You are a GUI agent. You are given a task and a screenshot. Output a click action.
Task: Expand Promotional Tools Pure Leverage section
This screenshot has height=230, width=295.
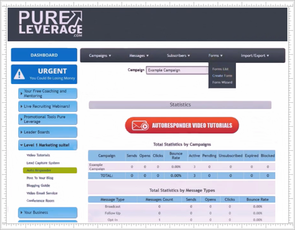48,119
